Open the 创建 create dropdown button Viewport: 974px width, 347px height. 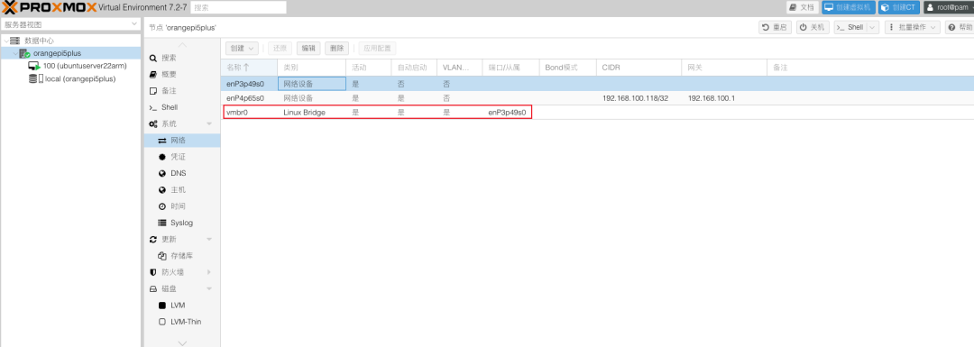[243, 48]
